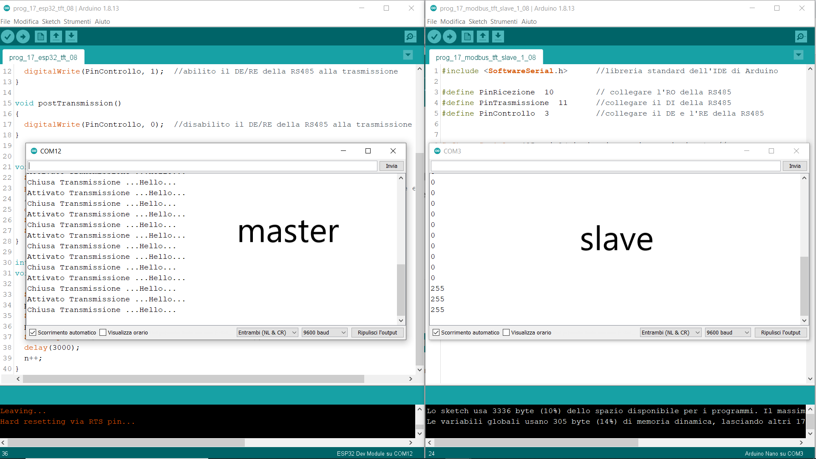The height and width of the screenshot is (459, 816).
Task: Open line ending dropdown in COM3 monitor
Action: [670, 332]
